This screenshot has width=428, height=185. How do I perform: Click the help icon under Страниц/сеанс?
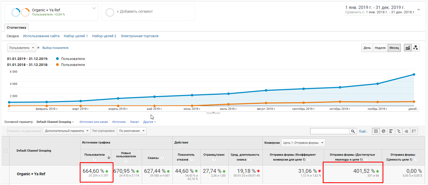(x=214, y=160)
